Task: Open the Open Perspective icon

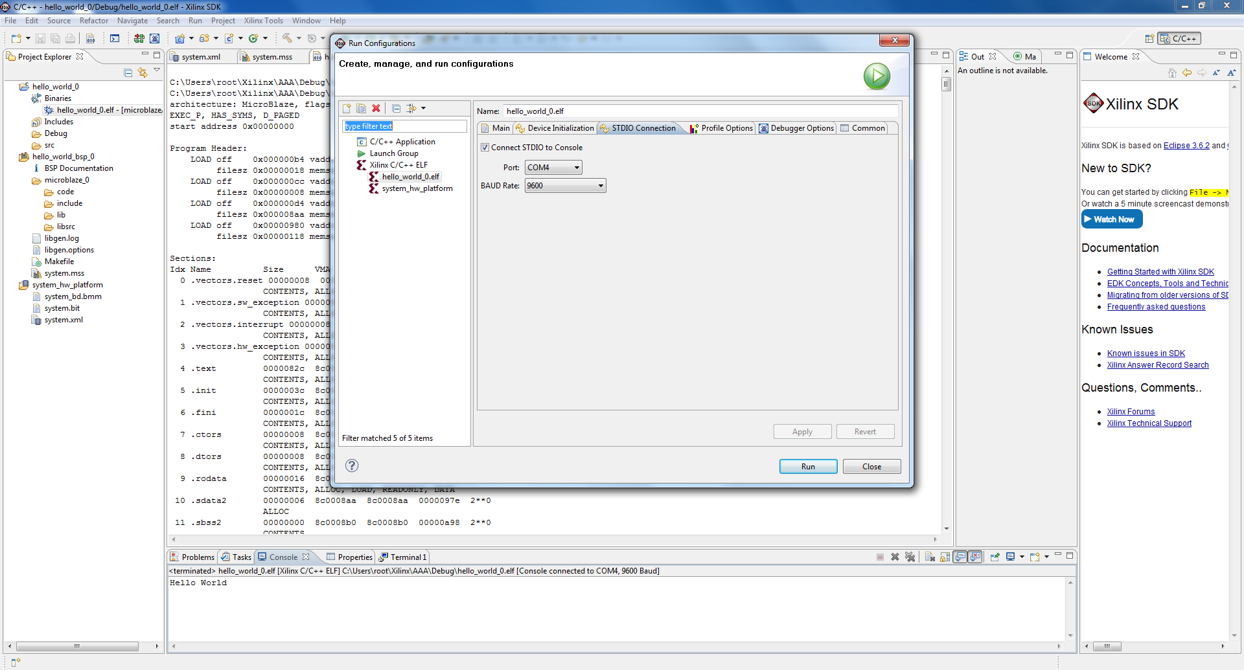Action: click(x=1149, y=38)
